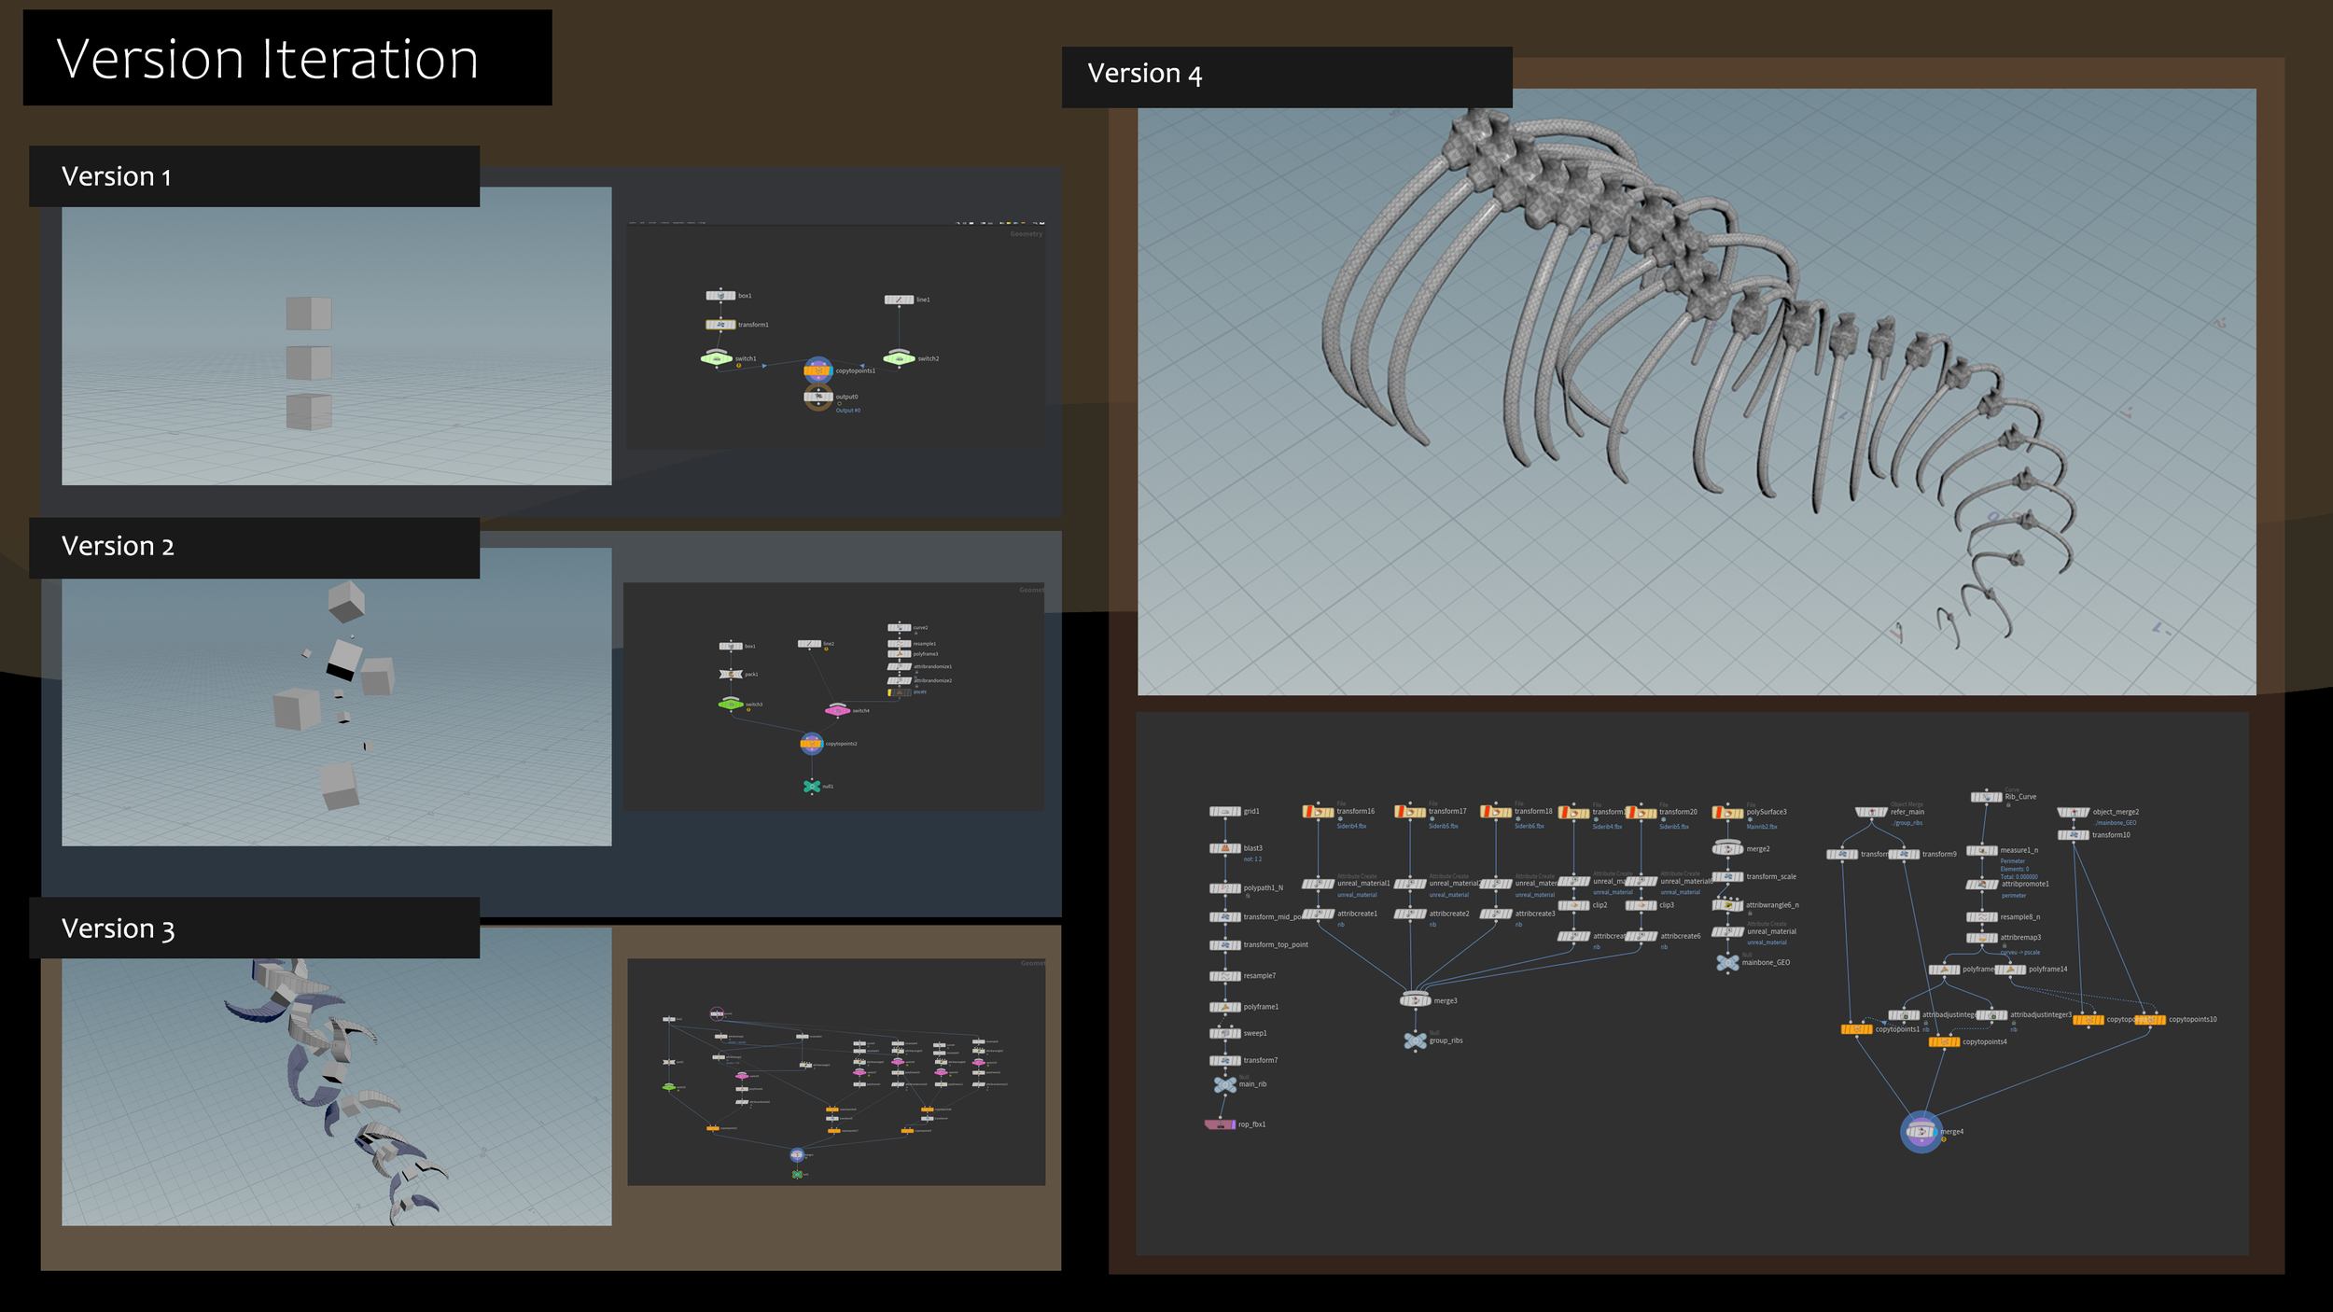Select the green switch2 node

click(x=899, y=358)
